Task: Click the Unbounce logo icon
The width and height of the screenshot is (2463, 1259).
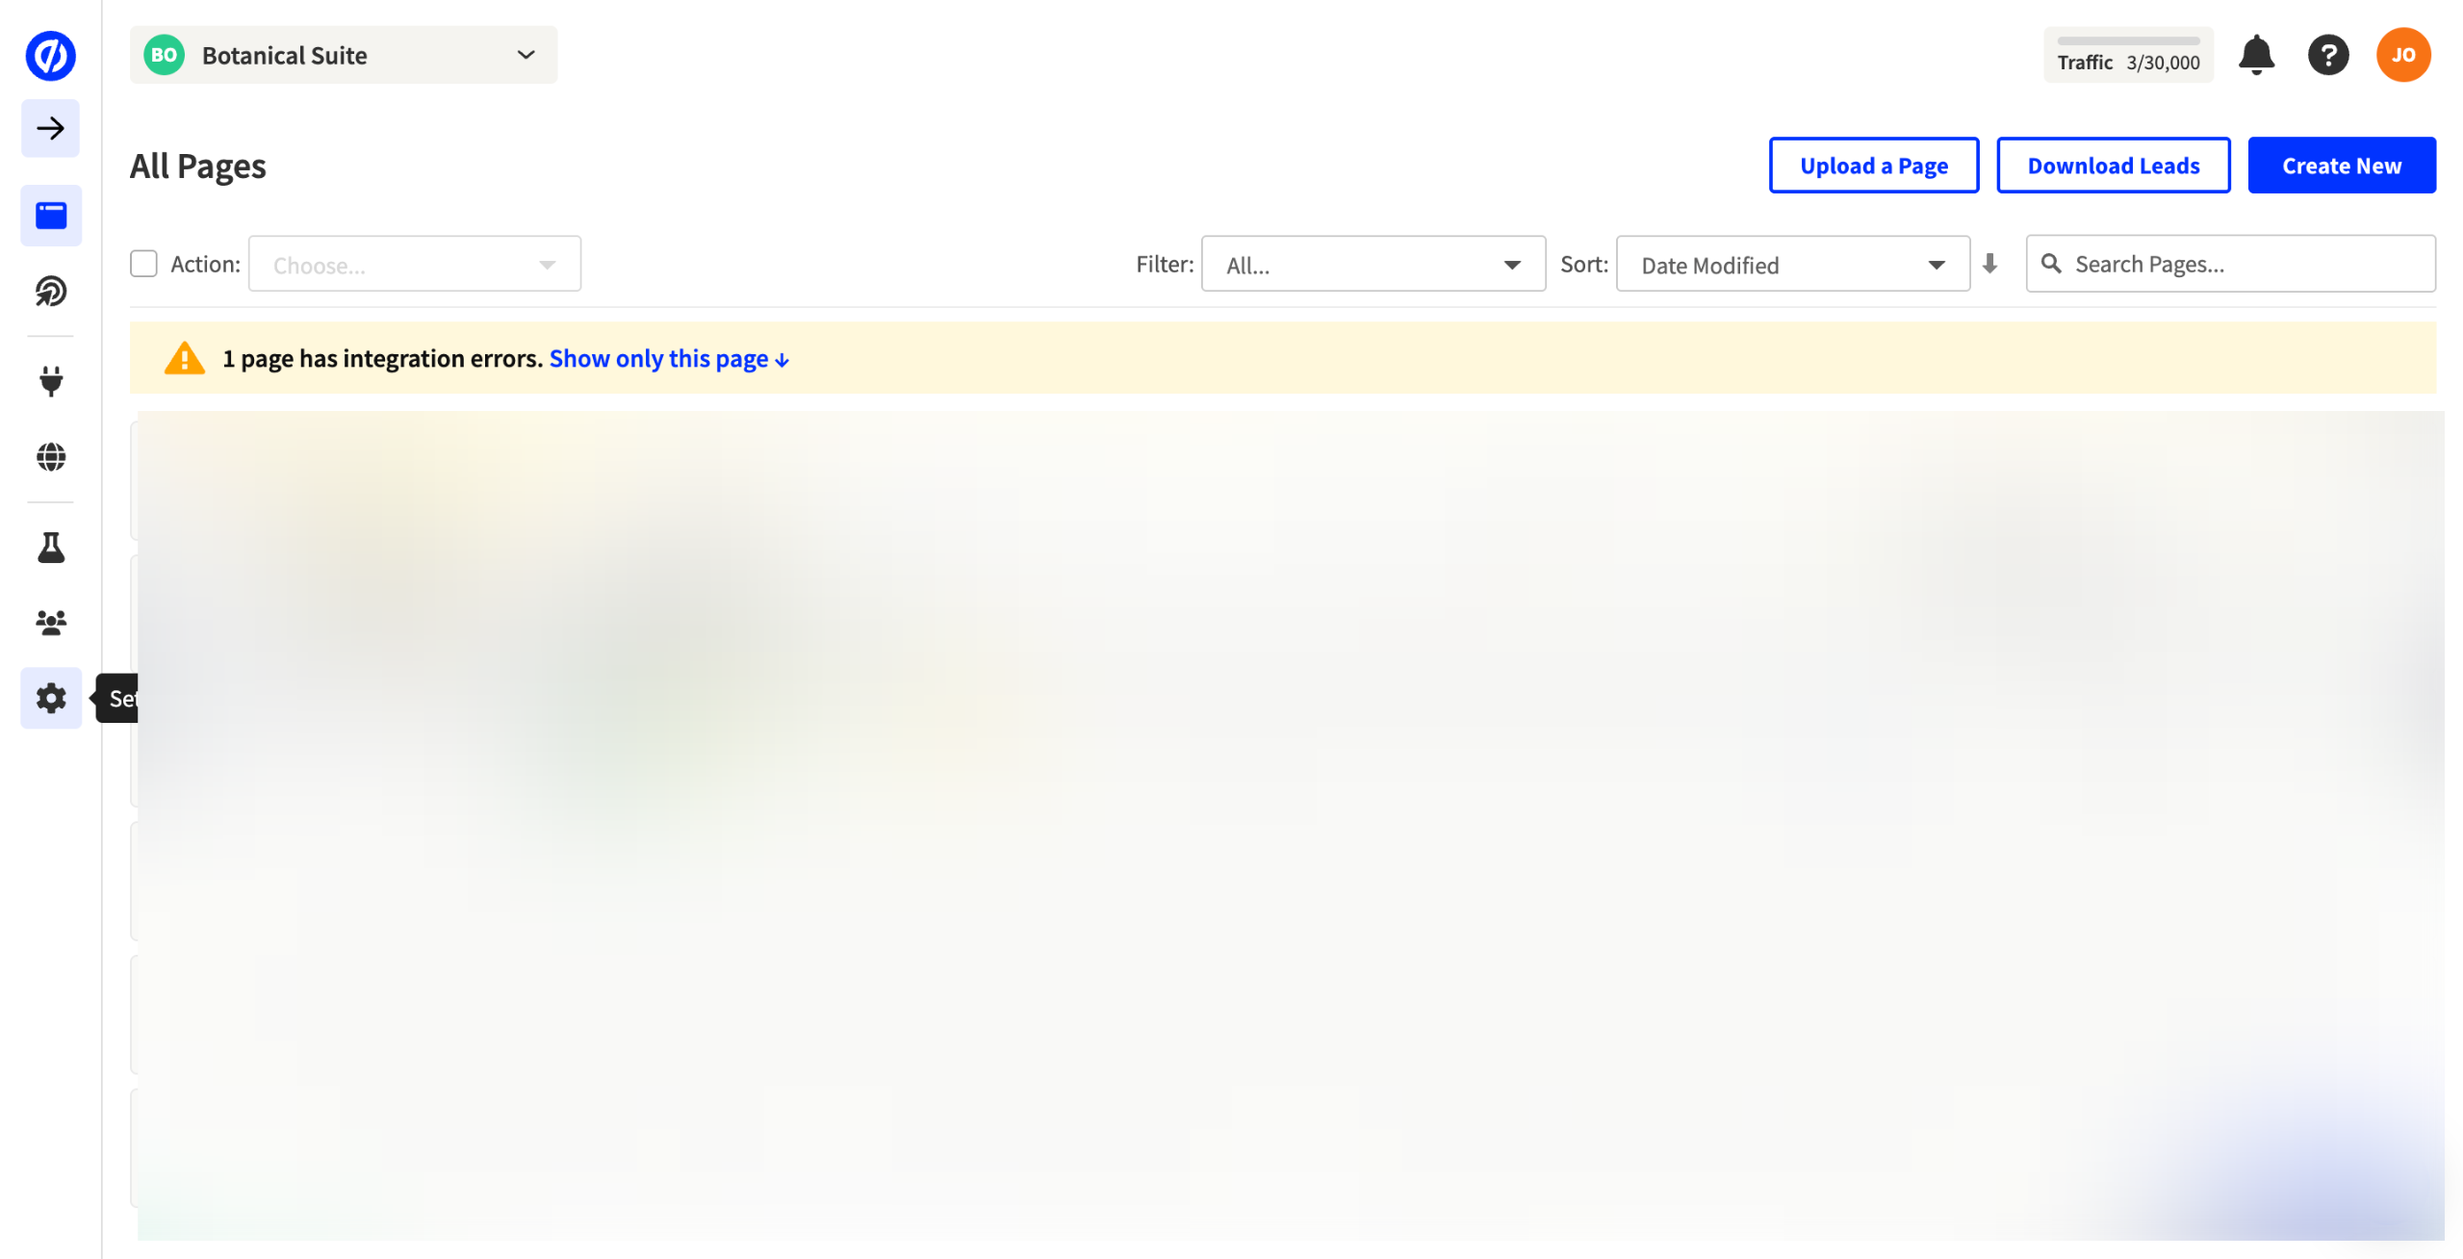Action: coord(50,55)
